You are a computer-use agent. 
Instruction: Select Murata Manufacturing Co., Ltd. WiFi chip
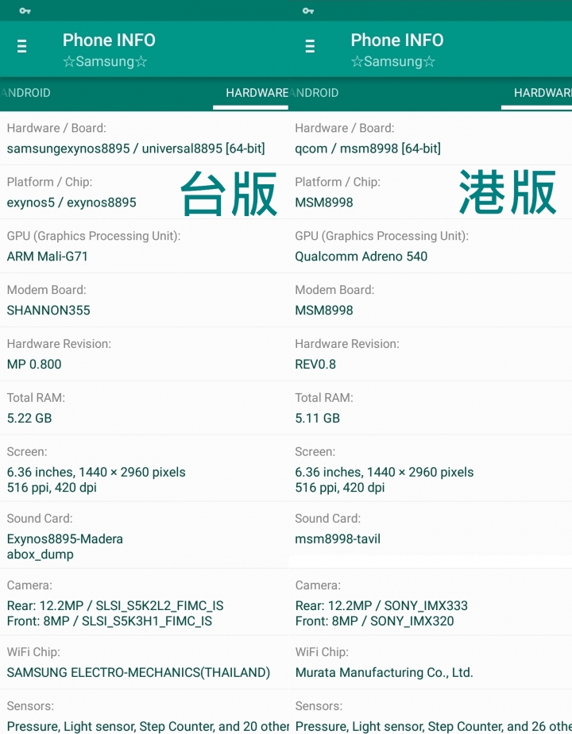(x=385, y=673)
